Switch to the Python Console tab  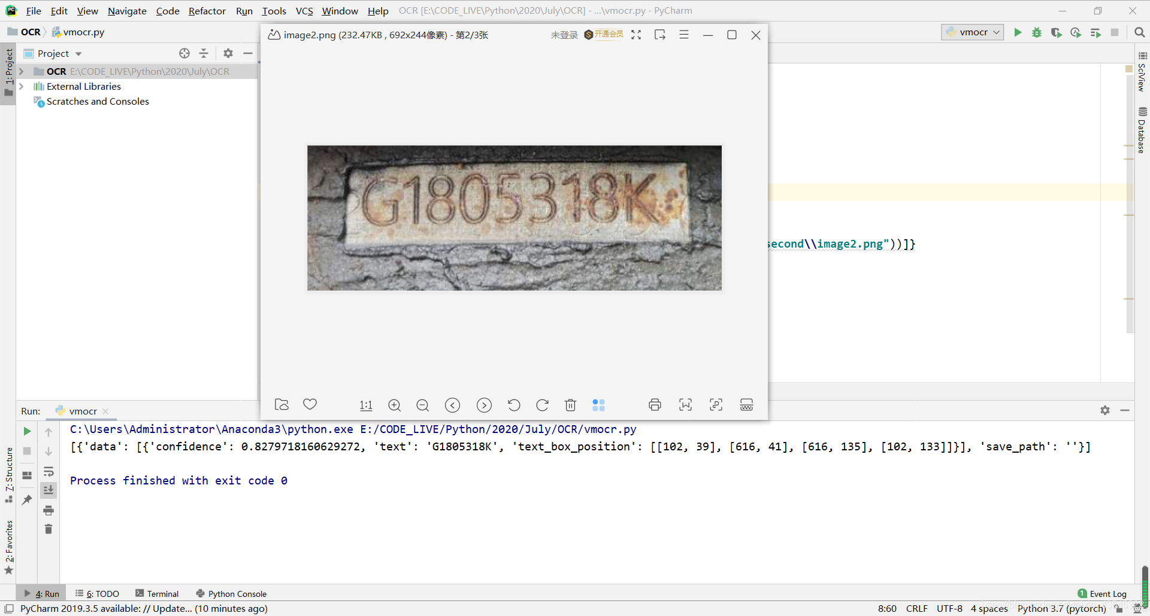[231, 594]
